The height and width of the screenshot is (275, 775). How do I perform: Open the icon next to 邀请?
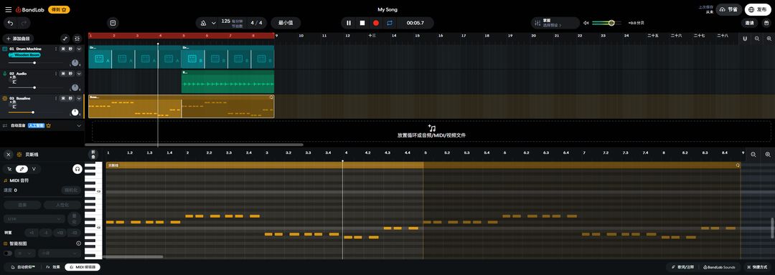tap(766, 23)
